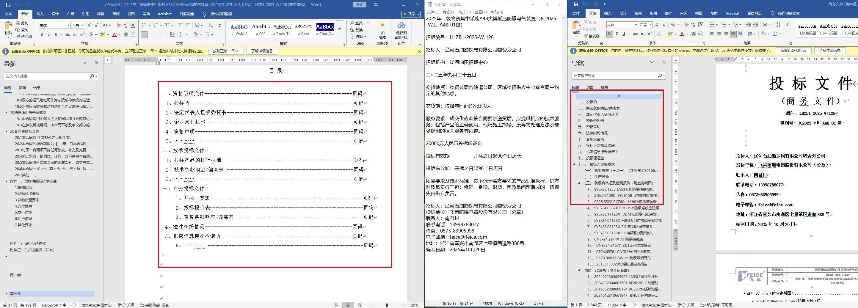Click Grow Font icon in left Word
Image resolution: width=858 pixels, height=308 pixels.
pos(89,25)
